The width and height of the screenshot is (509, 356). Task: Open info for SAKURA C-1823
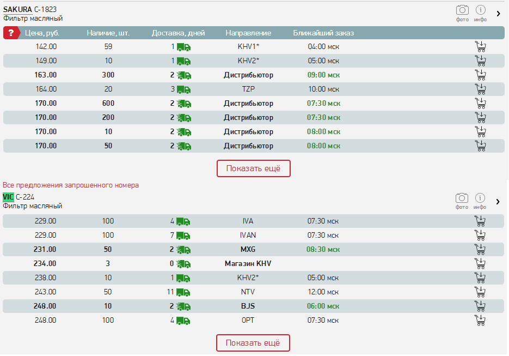point(481,13)
